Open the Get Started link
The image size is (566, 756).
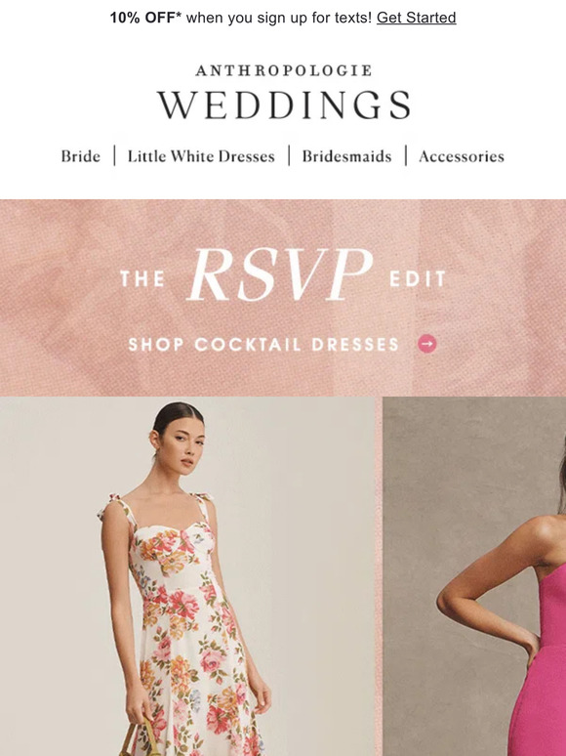click(416, 18)
